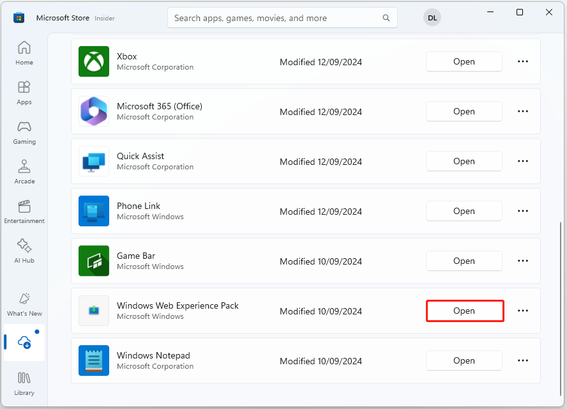Image resolution: width=567 pixels, height=409 pixels.
Task: Click the Game Bar app icon
Action: pyautogui.click(x=94, y=261)
